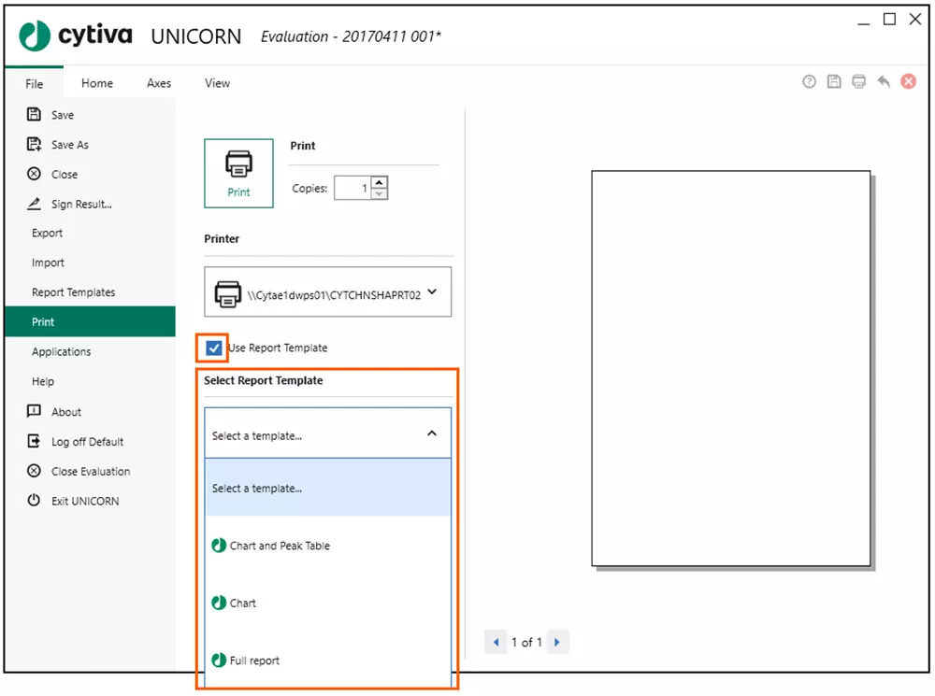Collapse the Select a template dropdown

point(431,434)
